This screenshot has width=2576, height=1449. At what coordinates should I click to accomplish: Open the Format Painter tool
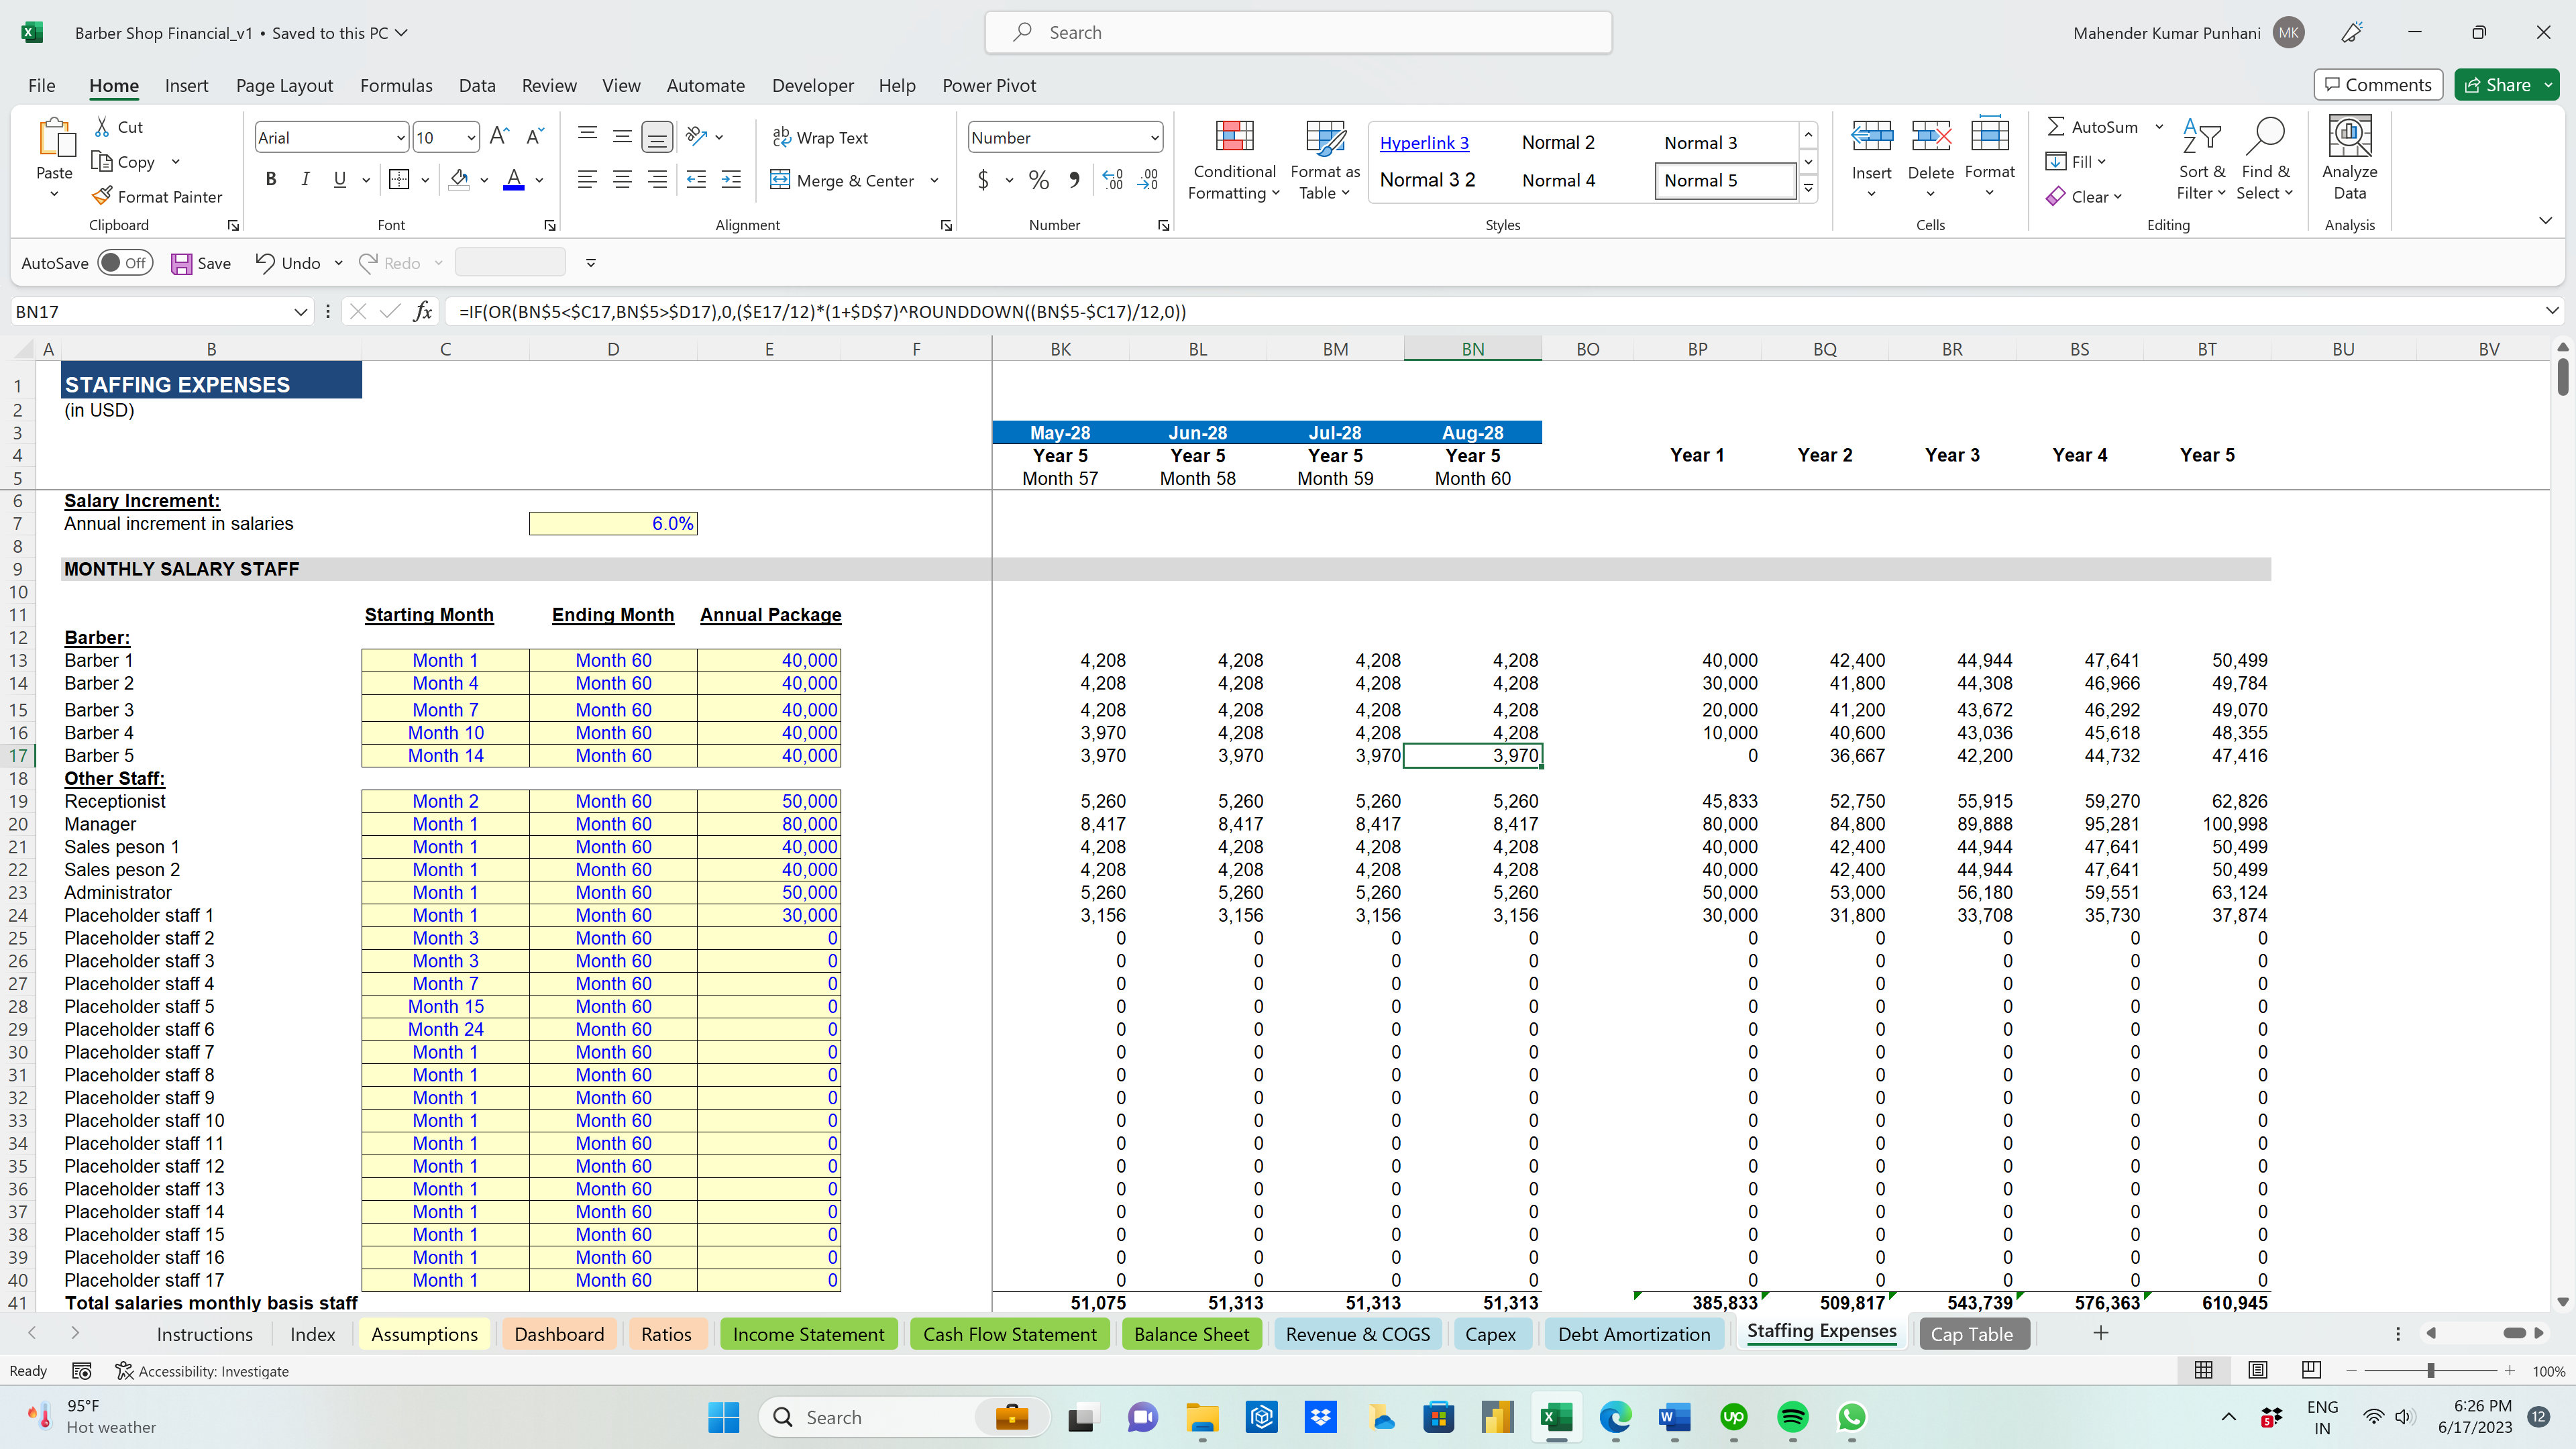point(158,196)
